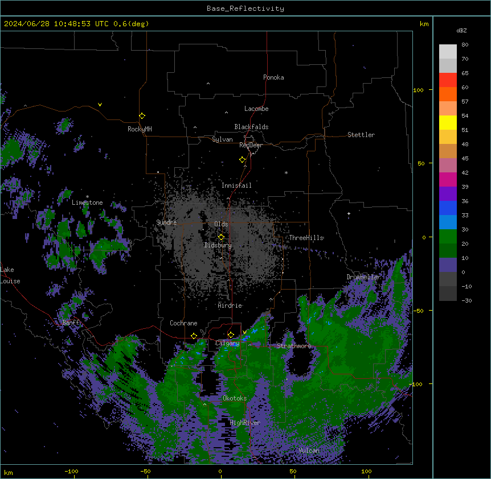Click the blue 36 dBZ legend swatch
Screen dimensions: 491x479
click(x=448, y=208)
